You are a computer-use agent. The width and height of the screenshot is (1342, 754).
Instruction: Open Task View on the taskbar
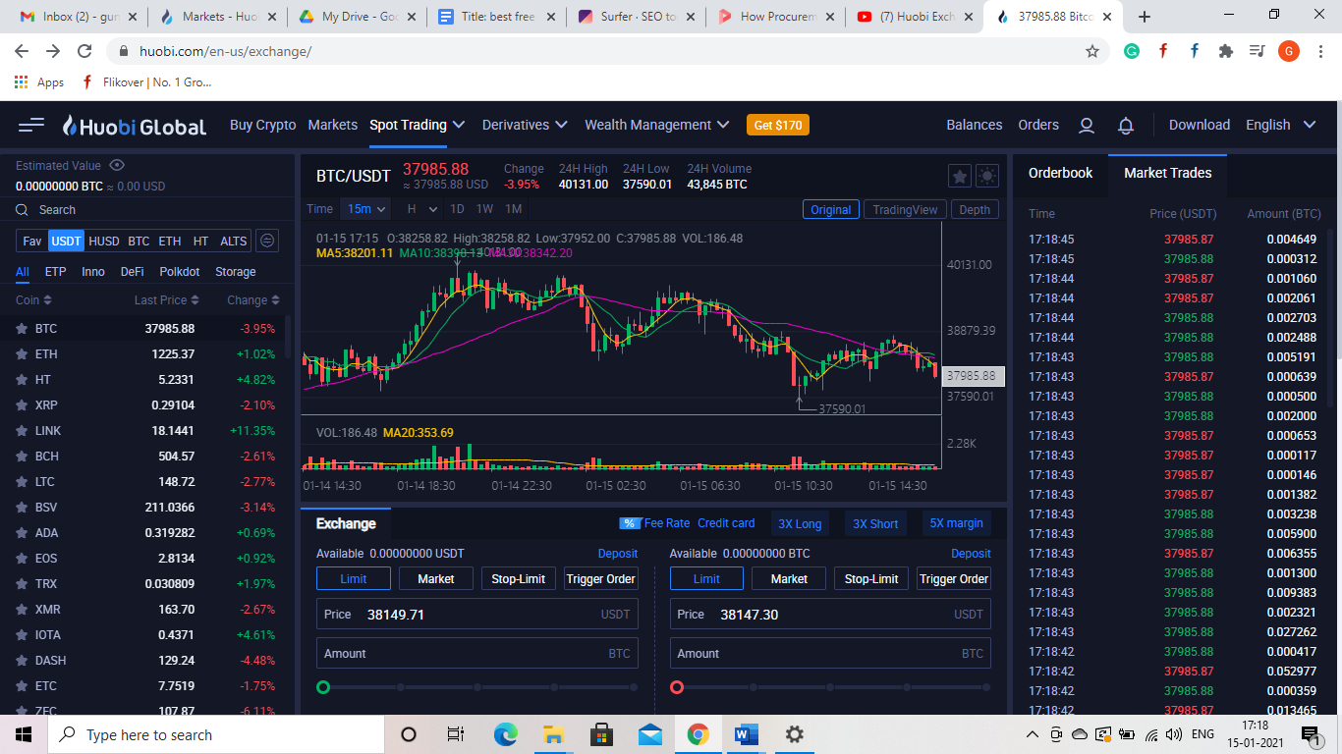click(x=456, y=734)
